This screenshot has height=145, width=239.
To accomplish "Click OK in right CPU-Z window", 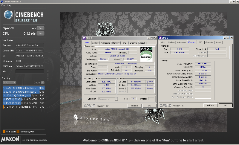I will (x=226, y=105).
